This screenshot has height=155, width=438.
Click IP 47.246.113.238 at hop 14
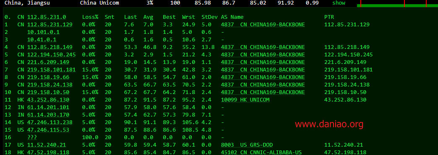pos(50,122)
